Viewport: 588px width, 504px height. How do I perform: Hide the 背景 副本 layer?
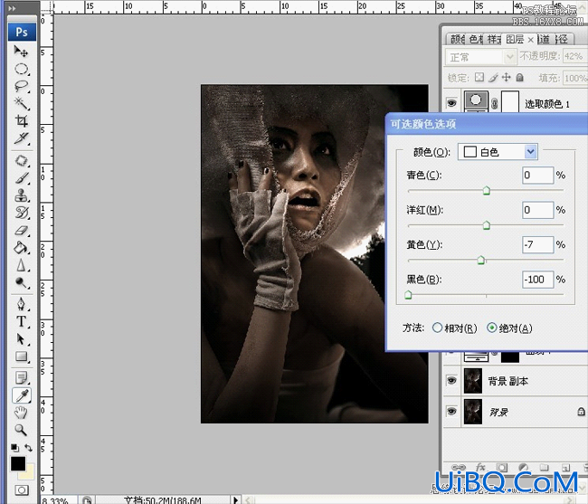point(452,381)
